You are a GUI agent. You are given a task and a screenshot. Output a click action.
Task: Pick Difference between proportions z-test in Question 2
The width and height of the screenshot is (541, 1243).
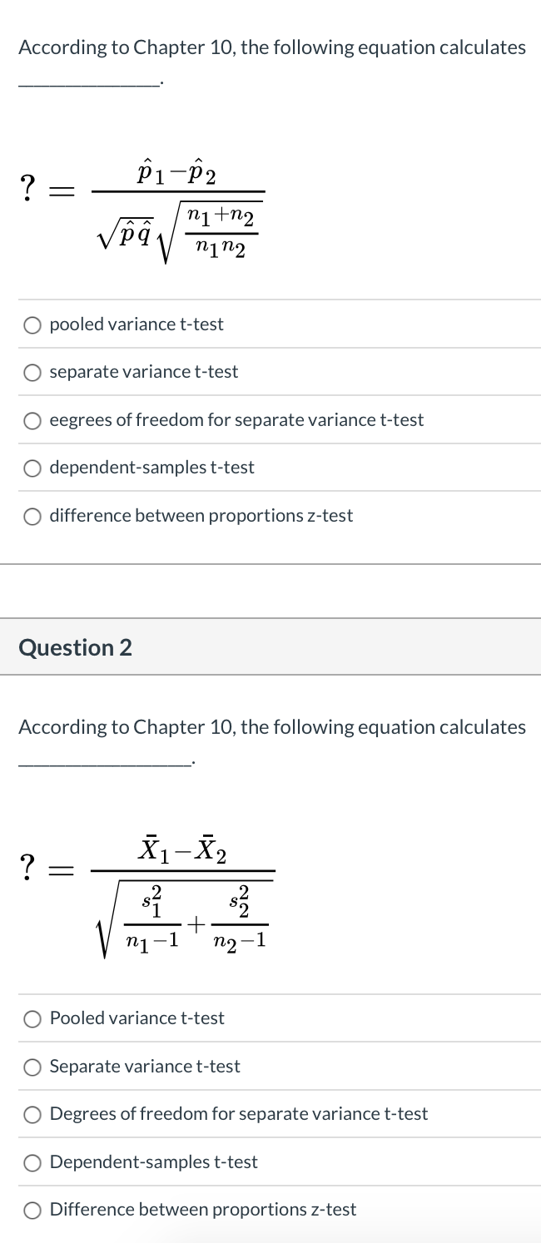pyautogui.click(x=32, y=1210)
